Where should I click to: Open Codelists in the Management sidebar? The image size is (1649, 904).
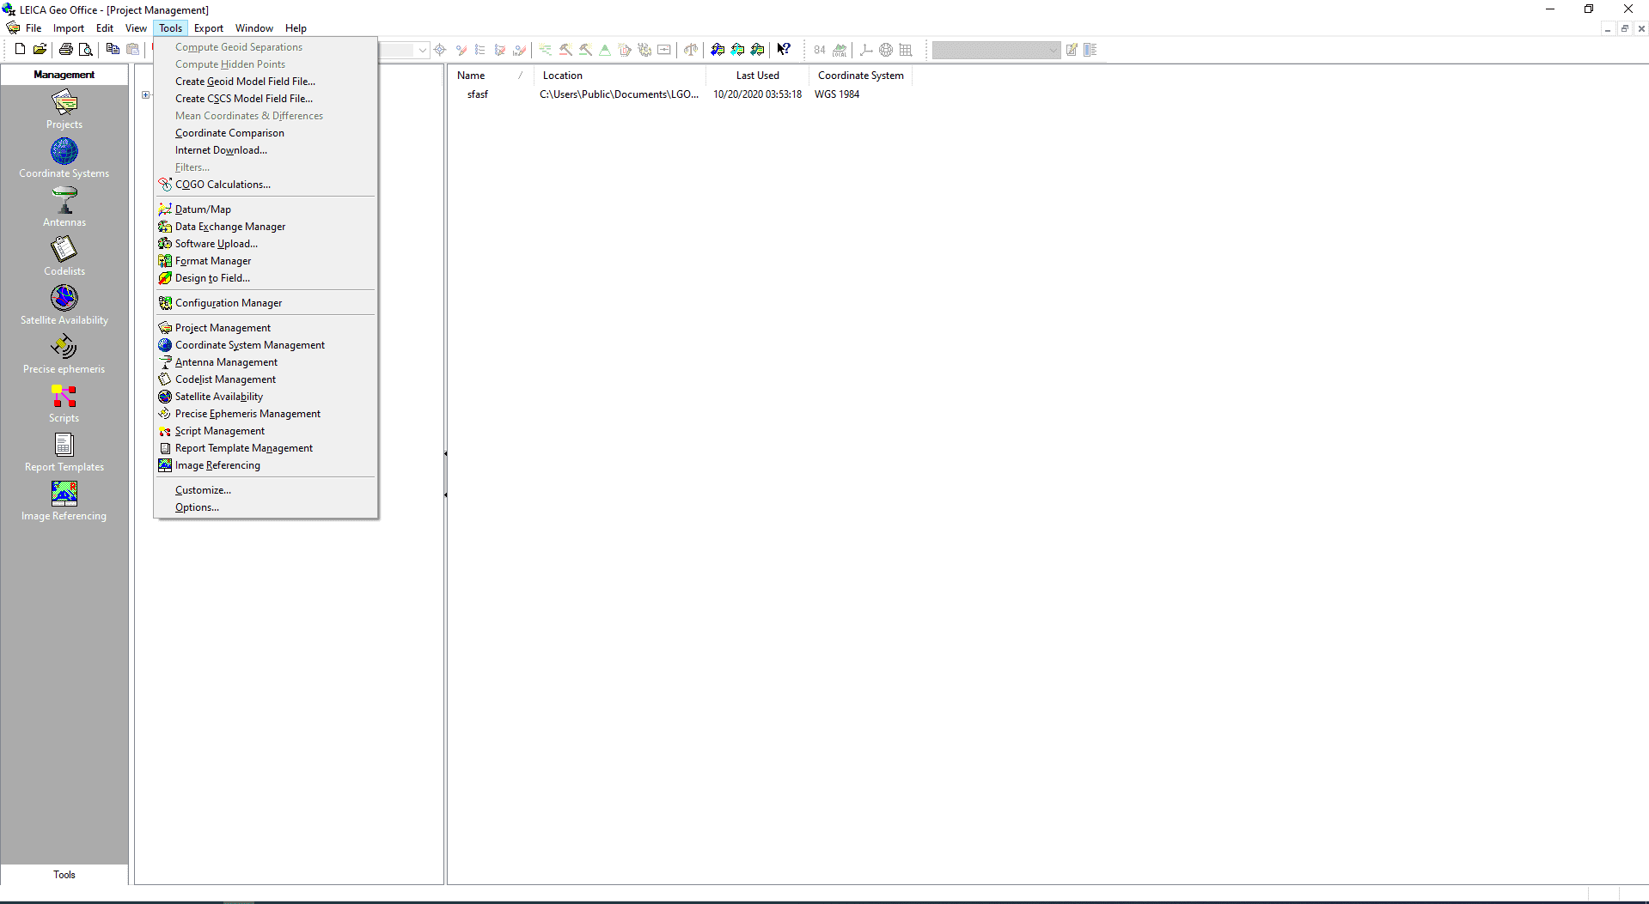(64, 257)
